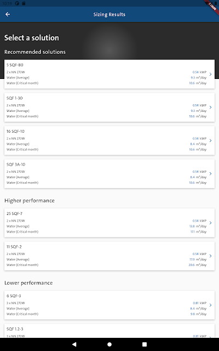219x351 pixels.
Task: Open the 6 SQF-3 solution chevron
Action: coord(210,305)
